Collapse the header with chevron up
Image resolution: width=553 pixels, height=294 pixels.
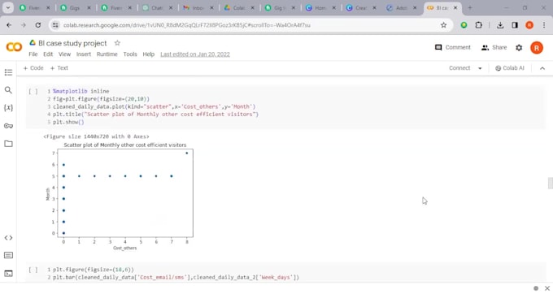pos(542,68)
